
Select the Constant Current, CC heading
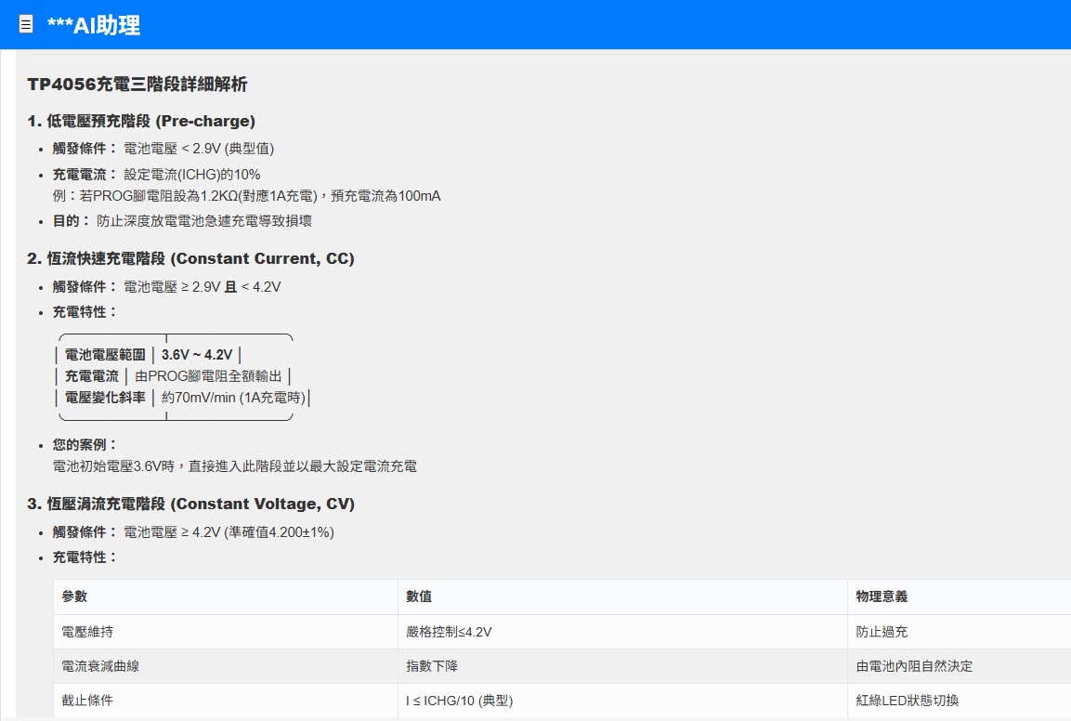(x=190, y=258)
